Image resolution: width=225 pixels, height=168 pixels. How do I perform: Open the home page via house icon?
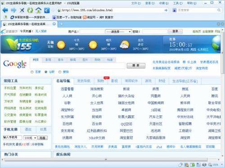(x=38, y=10)
